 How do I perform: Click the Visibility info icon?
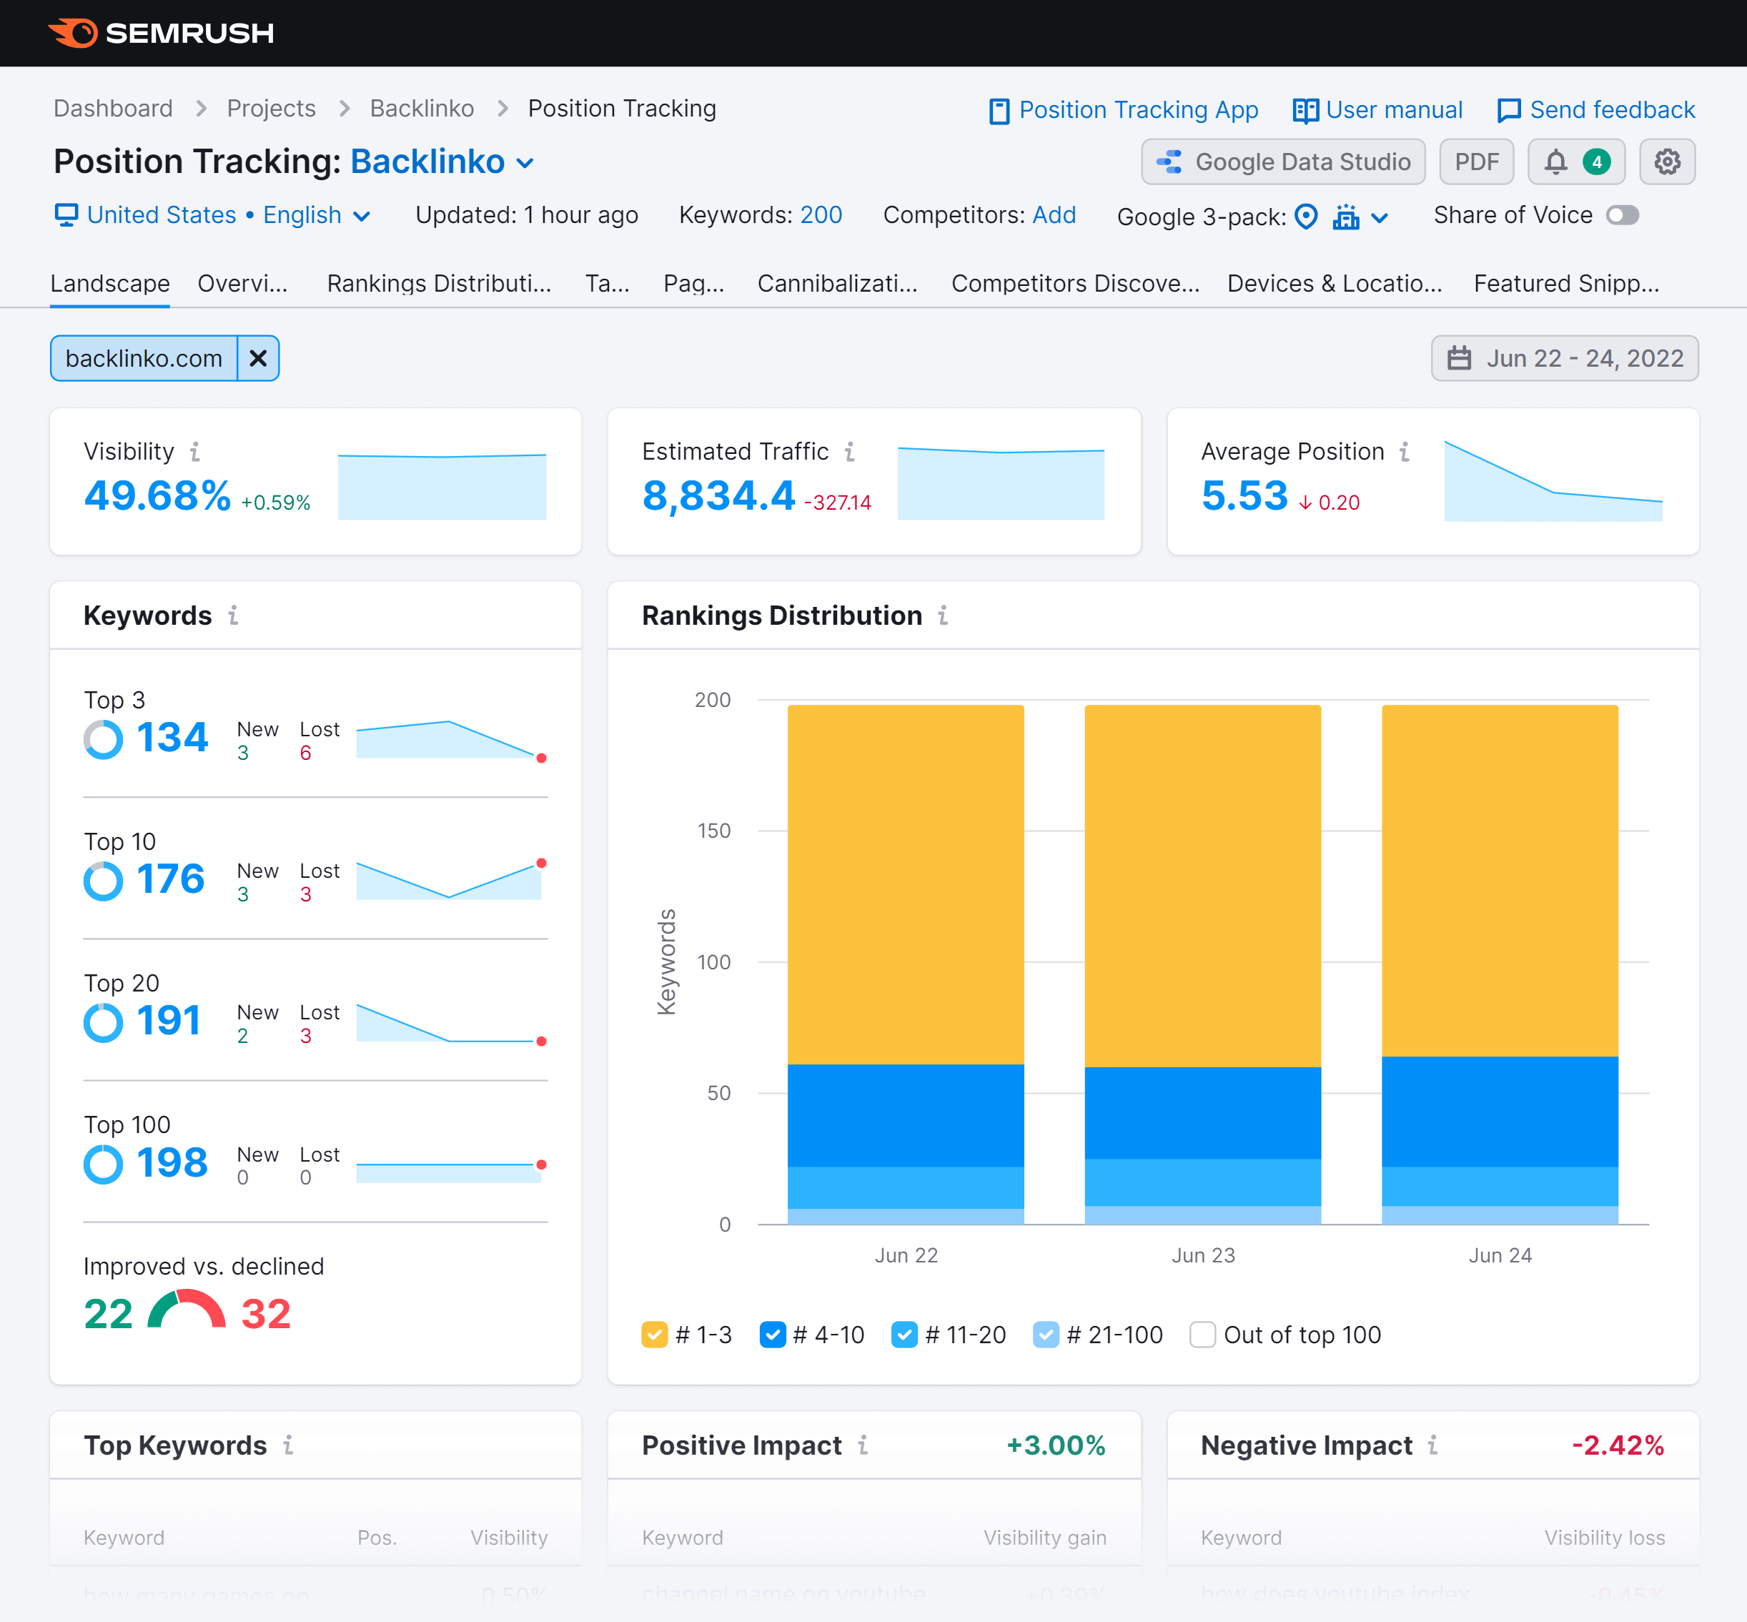click(x=195, y=451)
